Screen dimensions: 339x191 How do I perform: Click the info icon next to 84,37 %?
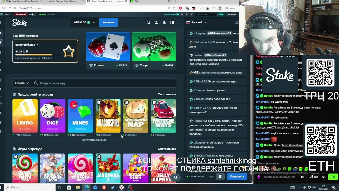pos(27,51)
